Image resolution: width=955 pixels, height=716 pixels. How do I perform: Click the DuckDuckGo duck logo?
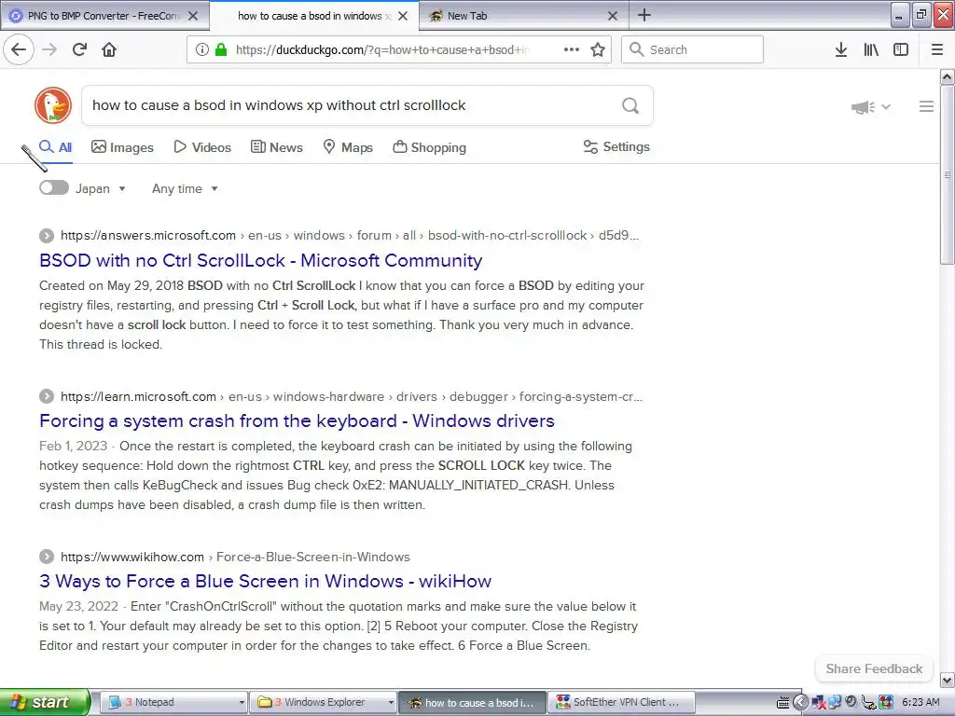coord(53,105)
